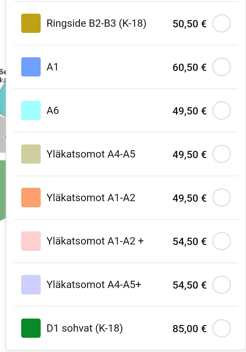This screenshot has height=352, width=246.
Task: Click the green seat map section behind the list
Action: pos(3,189)
